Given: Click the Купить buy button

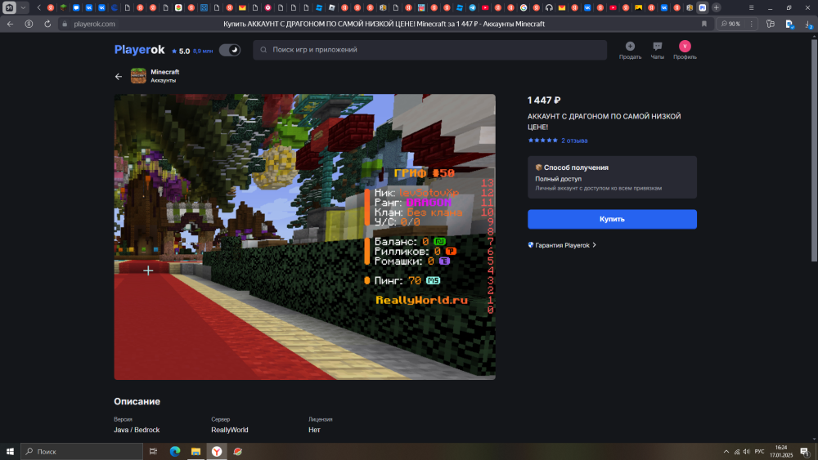Looking at the screenshot, I should [612, 219].
